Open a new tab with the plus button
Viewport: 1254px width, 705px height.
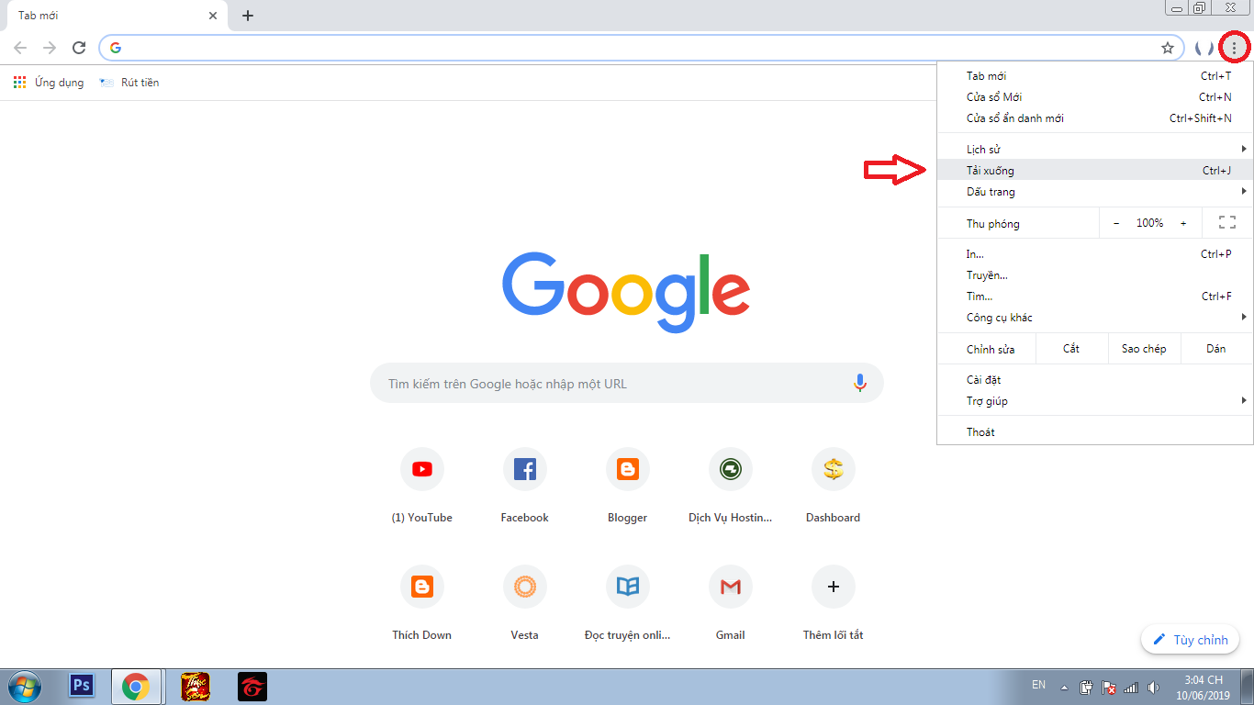(x=248, y=16)
